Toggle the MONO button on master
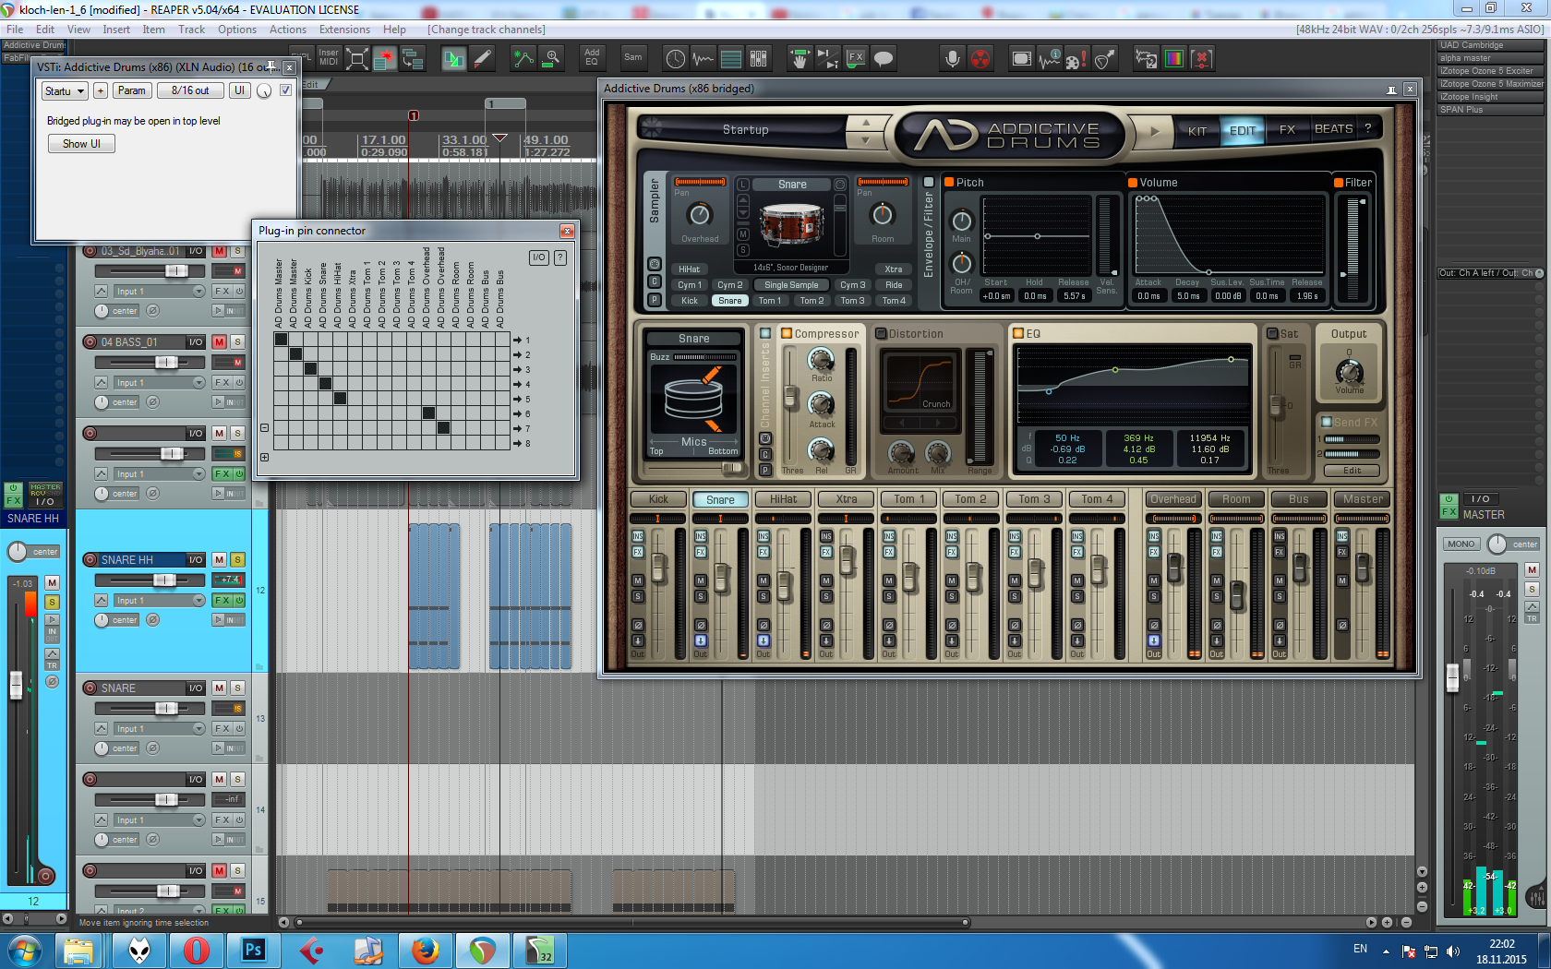This screenshot has width=1551, height=969. pos(1461,544)
